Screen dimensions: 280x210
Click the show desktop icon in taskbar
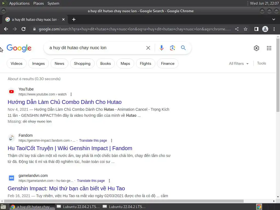click(x=3, y=207)
